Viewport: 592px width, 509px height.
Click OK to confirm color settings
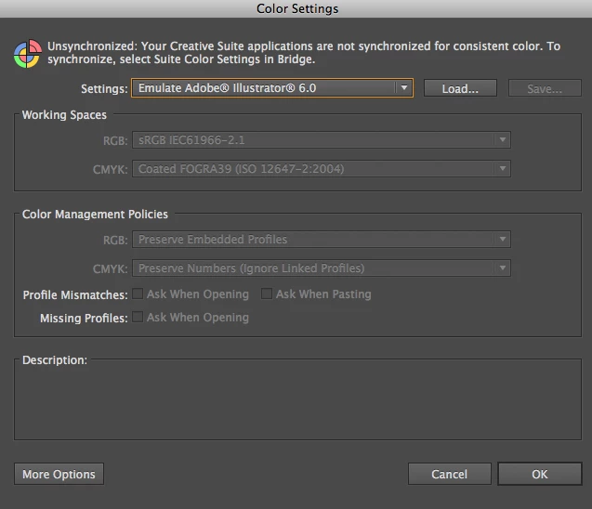click(x=540, y=474)
